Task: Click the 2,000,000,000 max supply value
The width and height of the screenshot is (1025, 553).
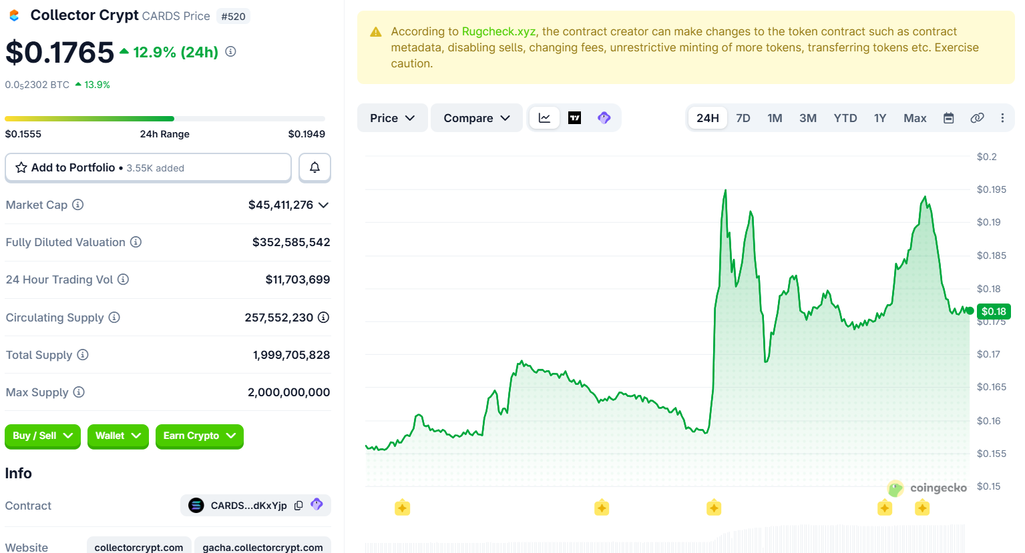Action: (x=288, y=392)
